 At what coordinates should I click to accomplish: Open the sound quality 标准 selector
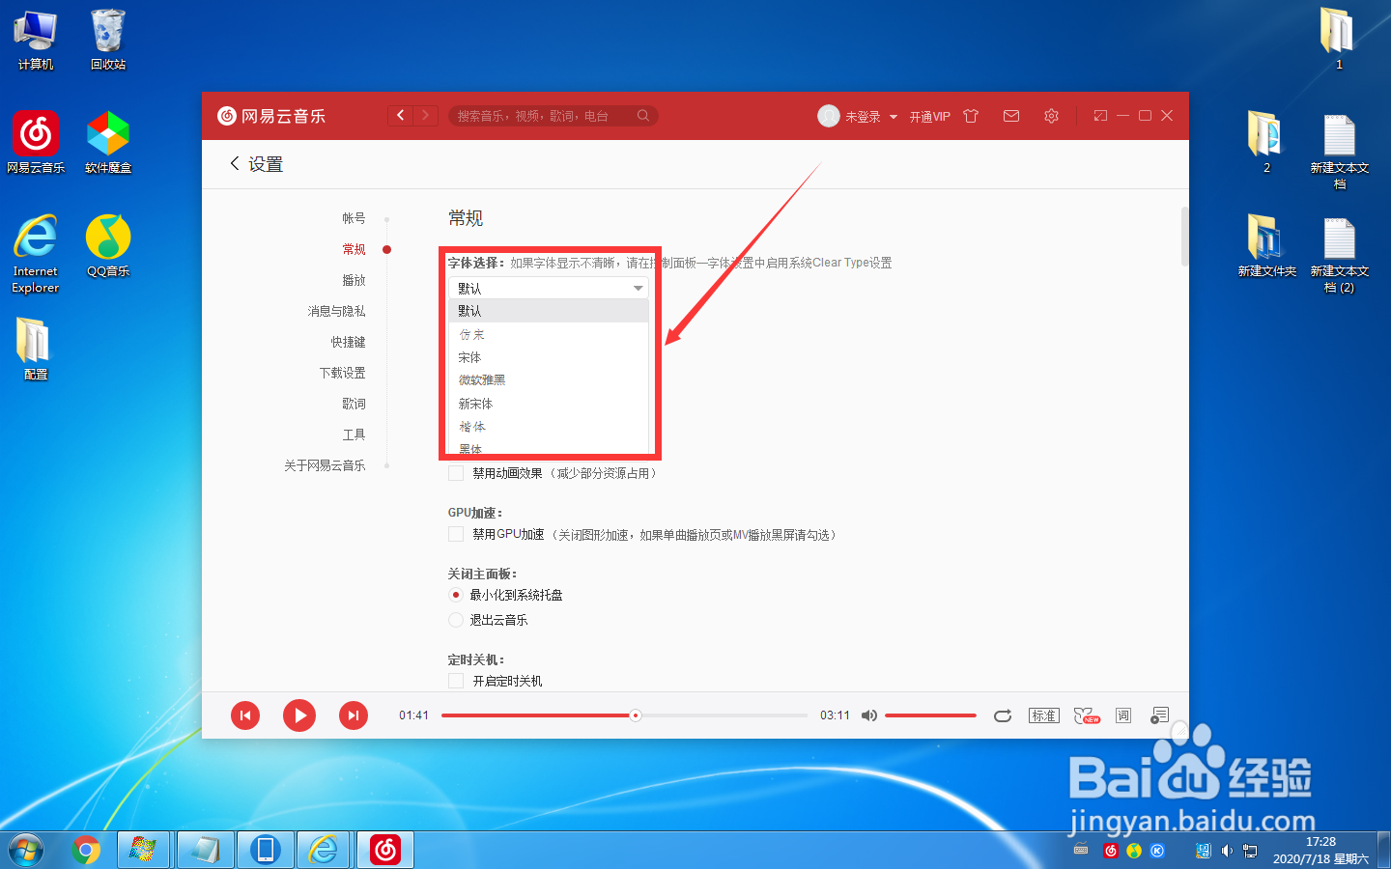[1044, 715]
